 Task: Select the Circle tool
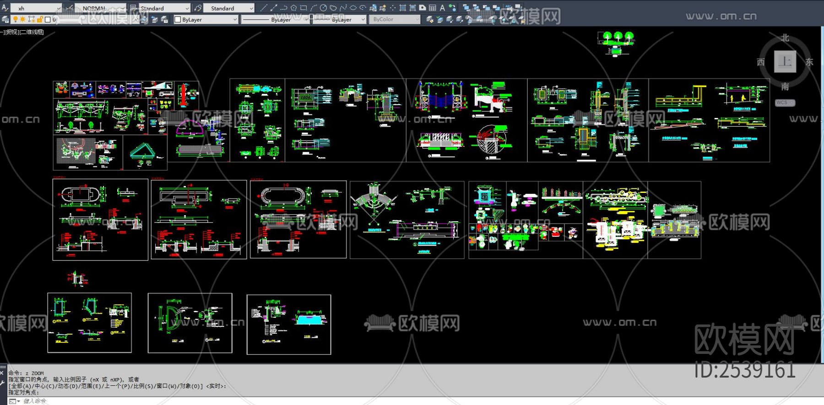point(323,8)
